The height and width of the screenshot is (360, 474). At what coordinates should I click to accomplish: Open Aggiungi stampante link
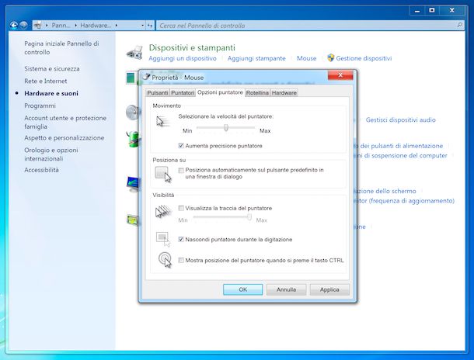click(x=256, y=58)
